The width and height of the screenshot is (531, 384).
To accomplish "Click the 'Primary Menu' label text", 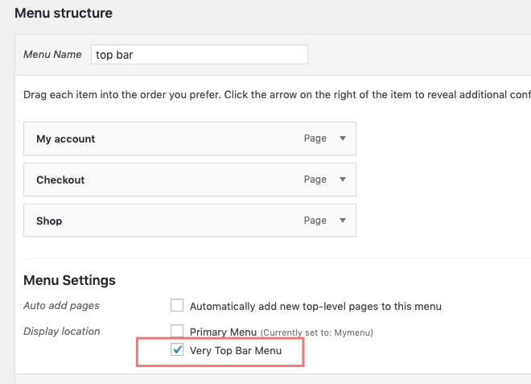I will 223,332.
